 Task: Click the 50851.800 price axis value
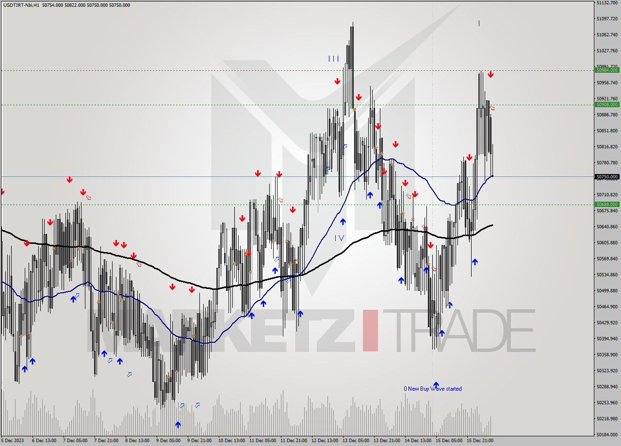point(607,131)
